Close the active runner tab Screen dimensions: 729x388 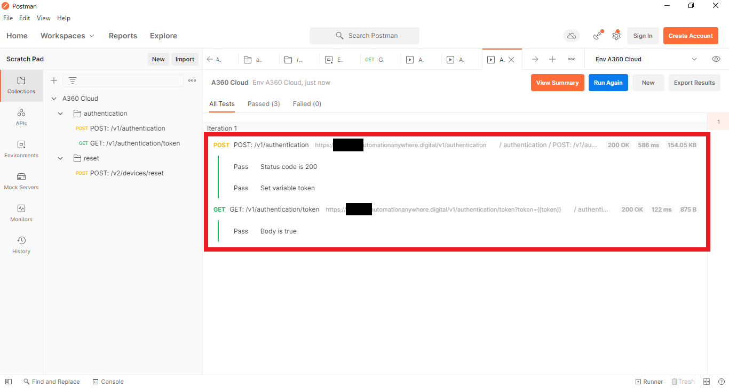(511, 60)
